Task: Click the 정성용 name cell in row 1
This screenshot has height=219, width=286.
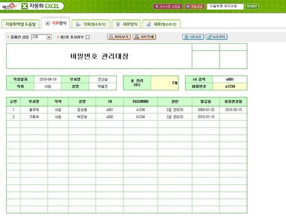Action: pos(82,110)
